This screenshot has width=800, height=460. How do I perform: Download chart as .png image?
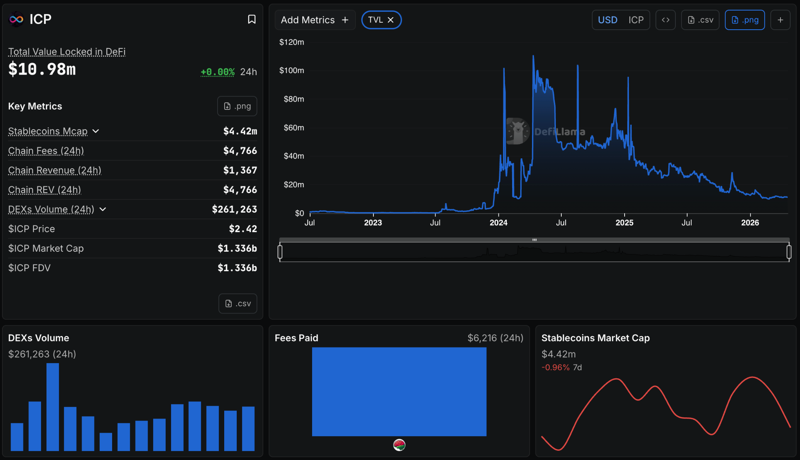coord(745,20)
